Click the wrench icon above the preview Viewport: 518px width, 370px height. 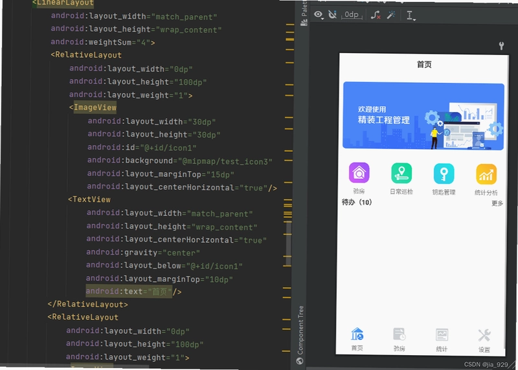click(501, 46)
